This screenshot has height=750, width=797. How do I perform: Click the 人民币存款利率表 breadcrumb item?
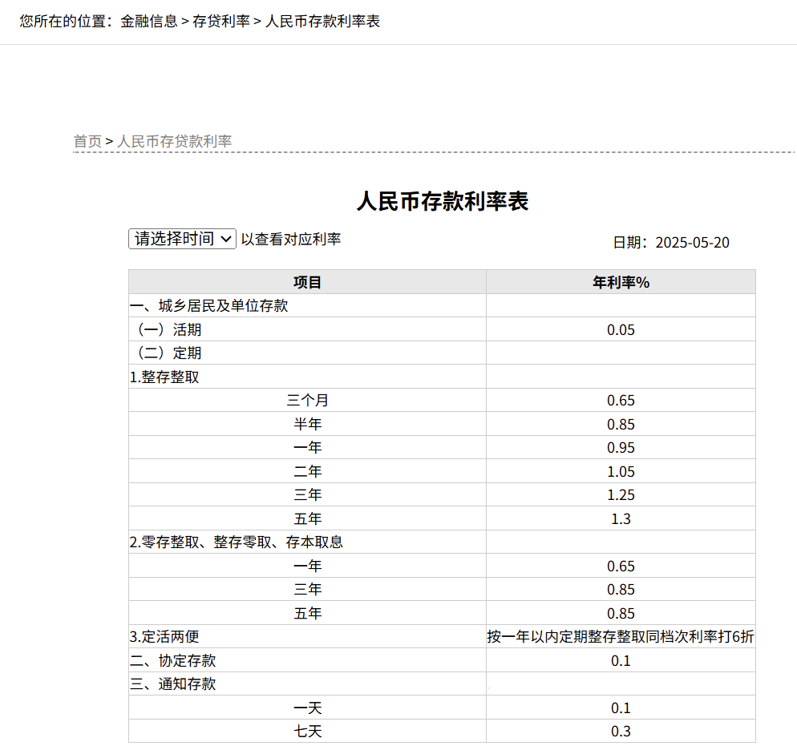pyautogui.click(x=322, y=22)
